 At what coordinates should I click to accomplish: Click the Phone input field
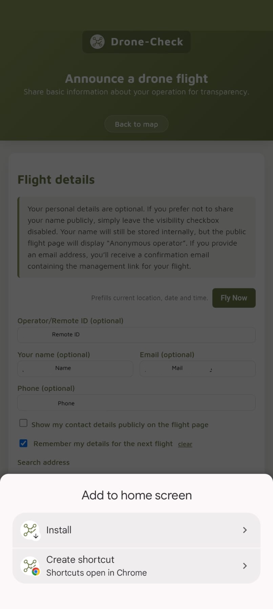point(136,403)
